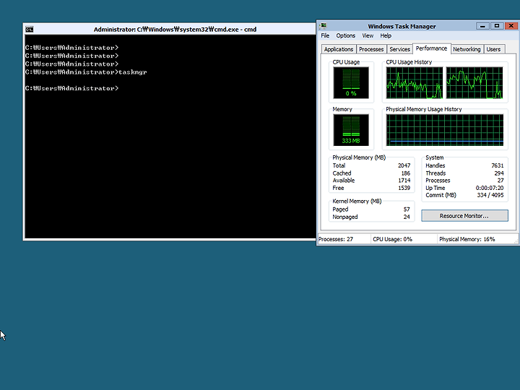This screenshot has height=390, width=520.
Task: Open the View menu
Action: (368, 35)
